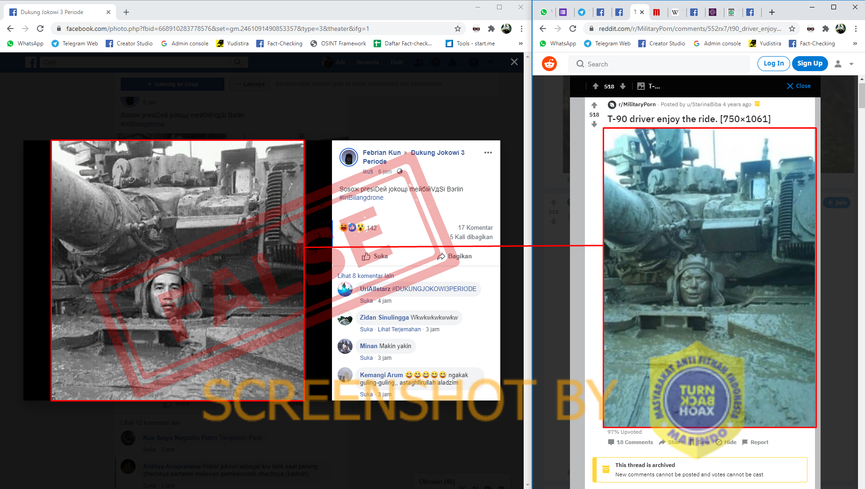Bookmark the Facebook page with the star
Screen dimensions: 865x489
pyautogui.click(x=458, y=29)
